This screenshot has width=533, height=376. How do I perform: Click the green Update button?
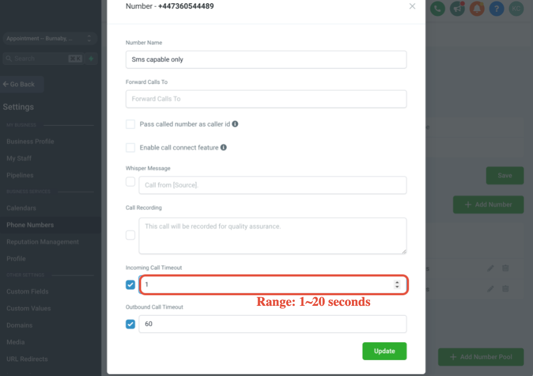pyautogui.click(x=385, y=351)
